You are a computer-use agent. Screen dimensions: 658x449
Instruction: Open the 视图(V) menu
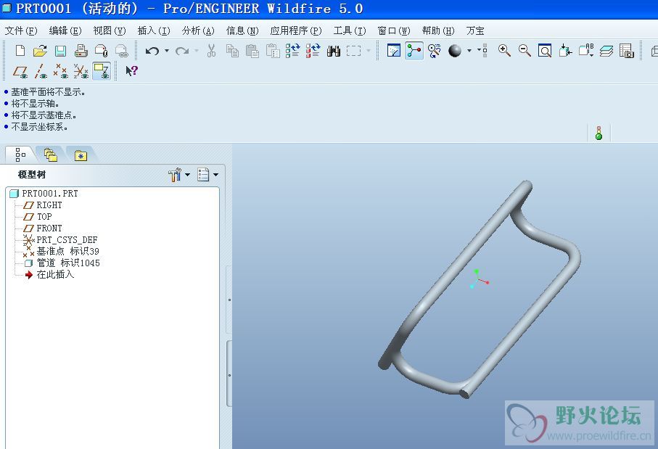[x=110, y=30]
